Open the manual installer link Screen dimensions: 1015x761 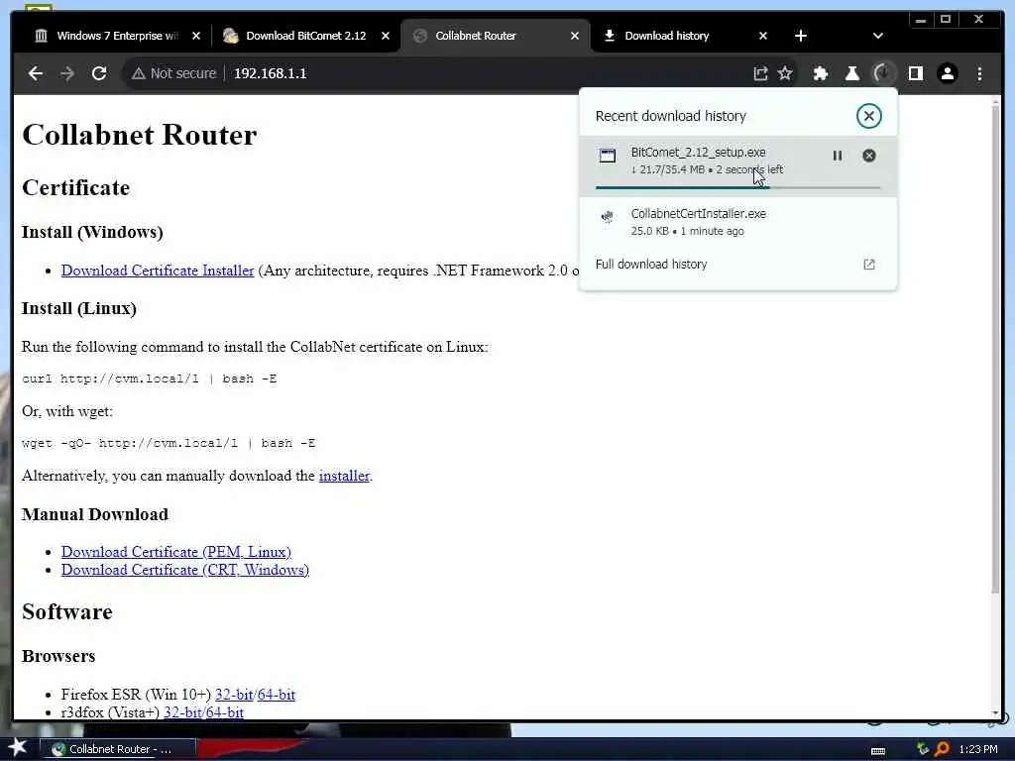(x=344, y=476)
